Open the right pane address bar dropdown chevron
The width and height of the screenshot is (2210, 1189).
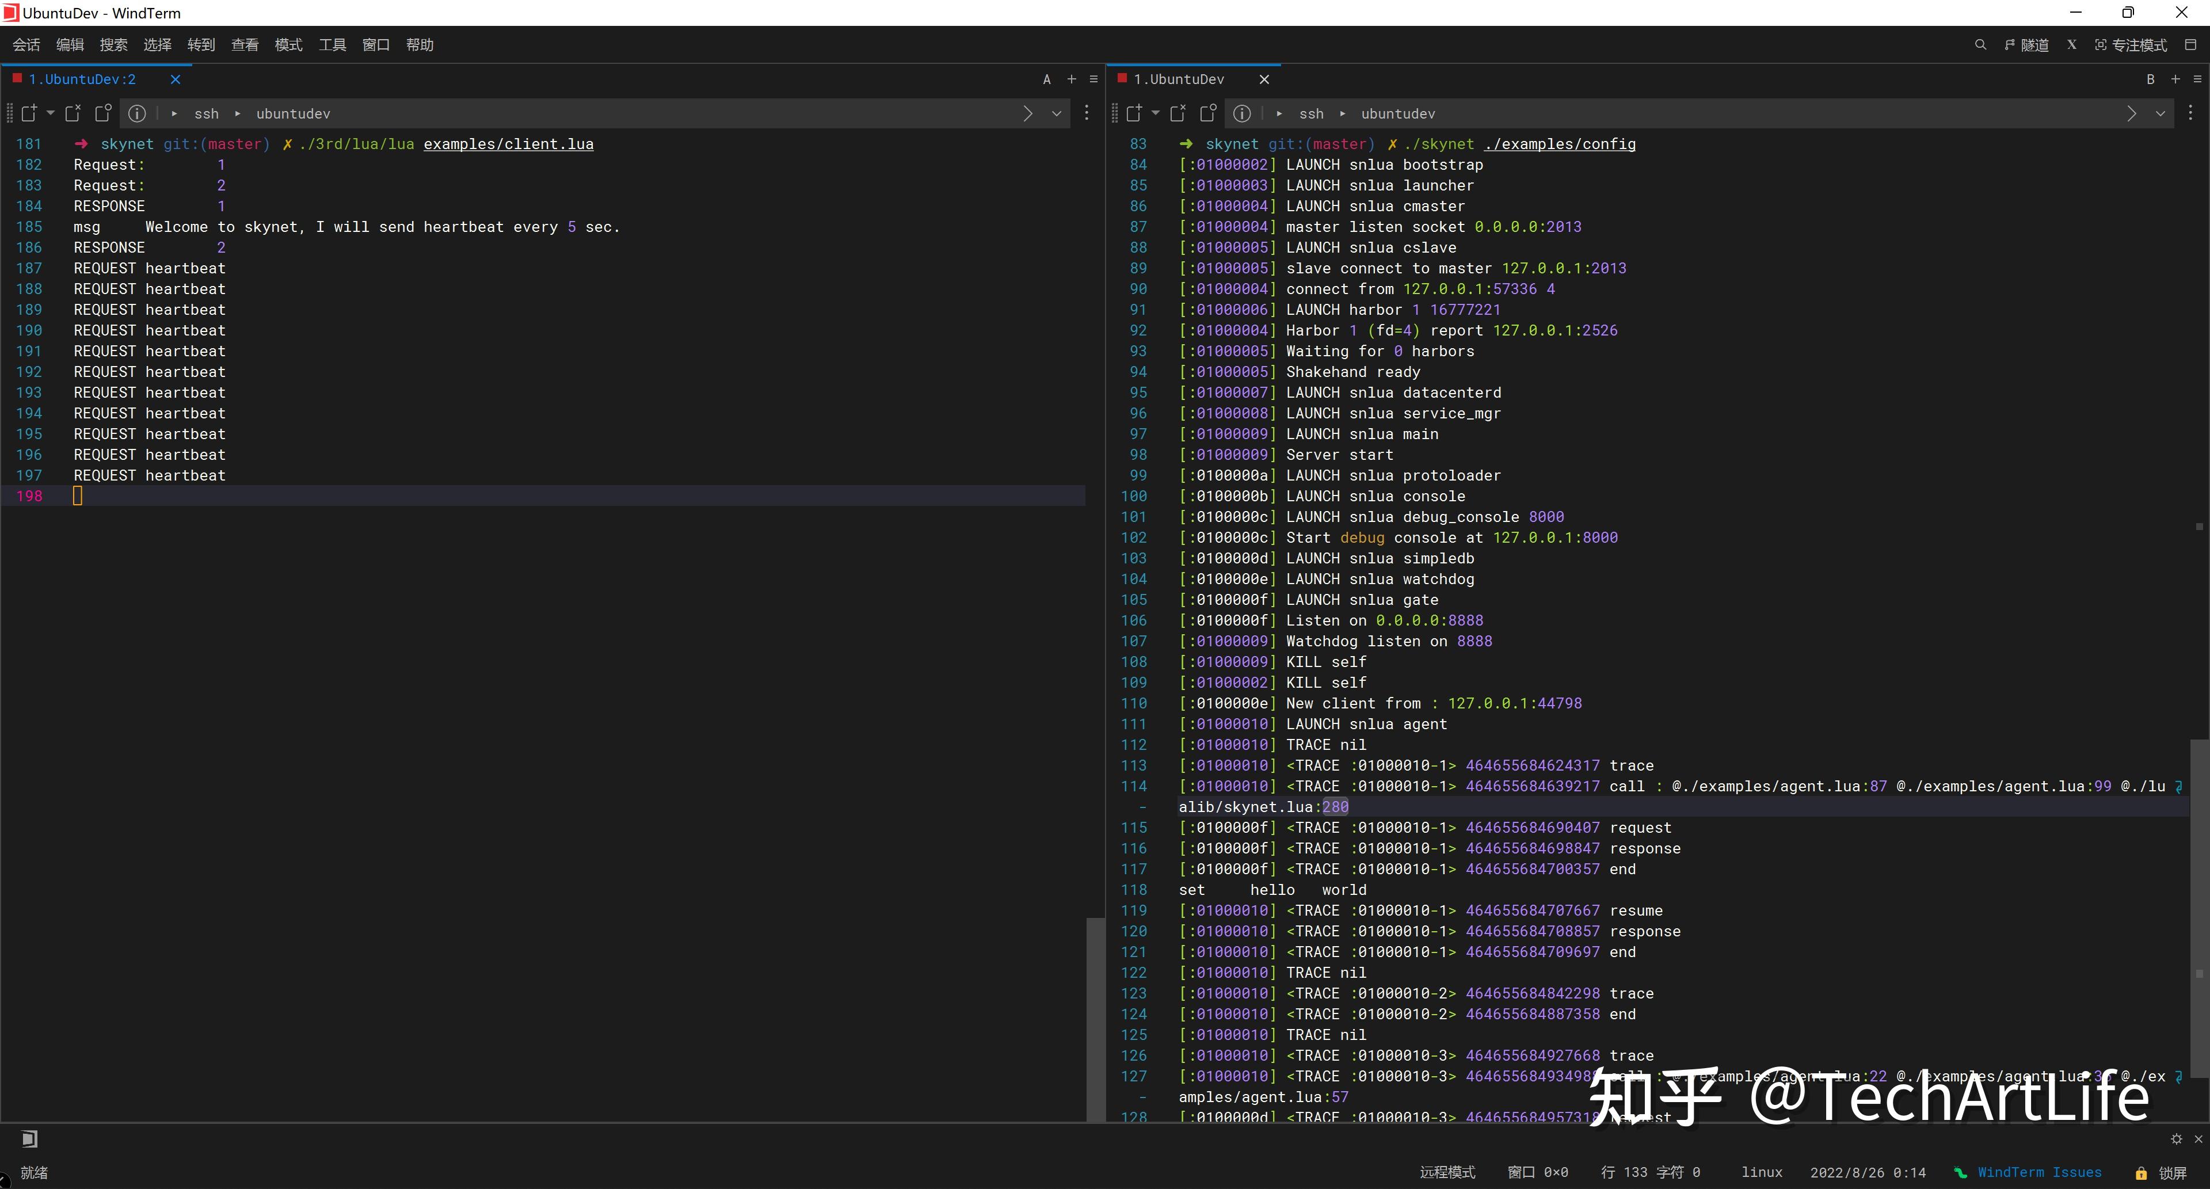(2161, 113)
